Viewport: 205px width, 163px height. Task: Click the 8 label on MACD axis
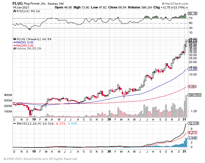(191, 129)
